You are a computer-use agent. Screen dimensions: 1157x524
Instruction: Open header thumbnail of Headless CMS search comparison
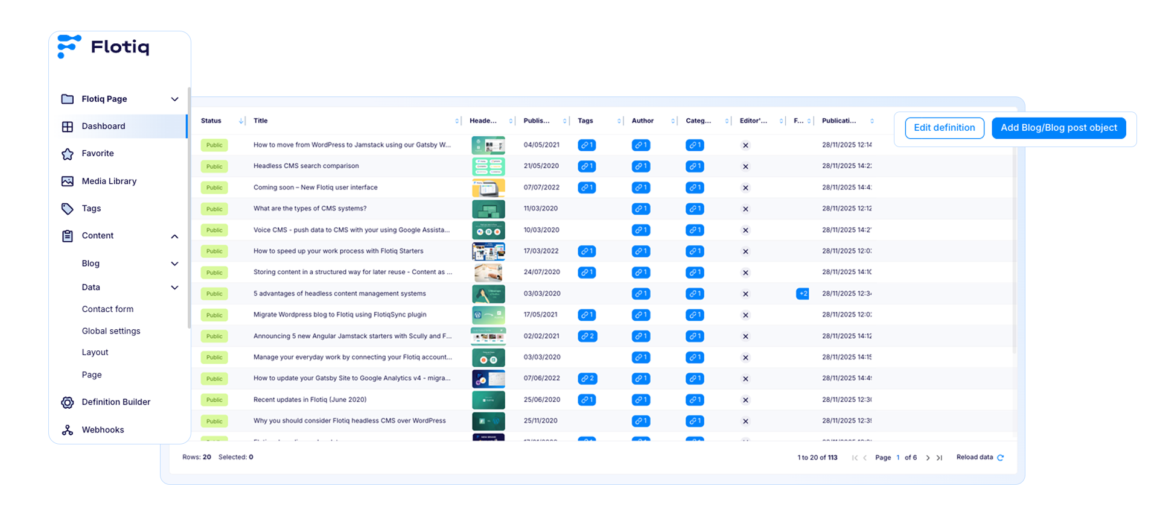coord(488,166)
